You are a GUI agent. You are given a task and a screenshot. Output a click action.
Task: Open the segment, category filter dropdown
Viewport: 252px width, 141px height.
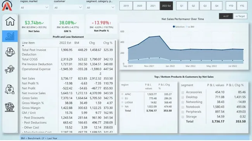[101, 7]
